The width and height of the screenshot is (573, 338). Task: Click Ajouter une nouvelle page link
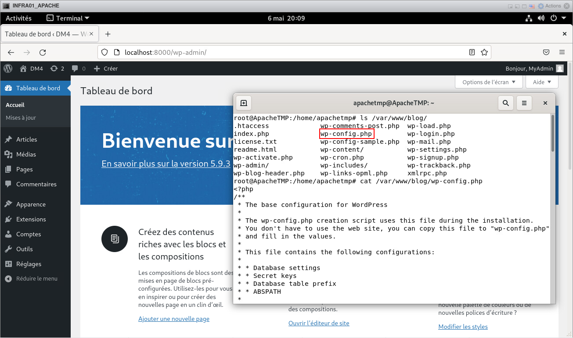coord(174,319)
